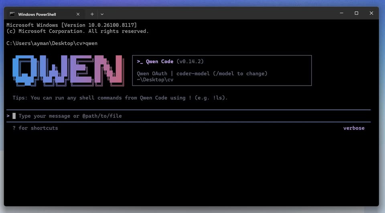385x213 pixels.
Task: Close the terminal window
Action: coord(371,13)
